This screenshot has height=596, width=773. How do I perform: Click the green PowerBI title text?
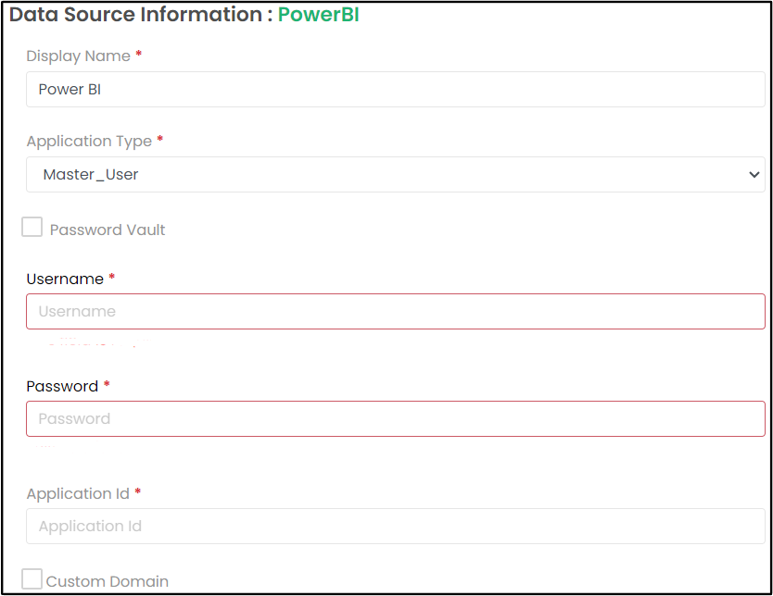tap(318, 15)
